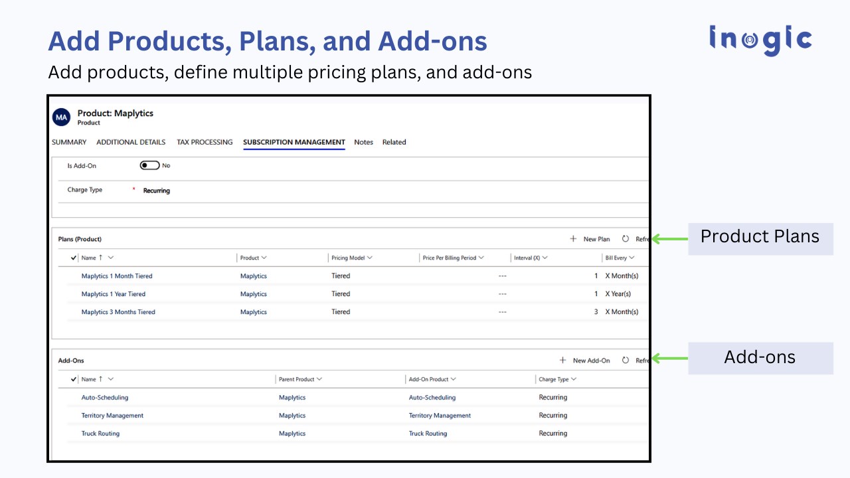Open Territory Management link in Add-On Product column
Viewport: 850px width, 478px height.
(440, 416)
